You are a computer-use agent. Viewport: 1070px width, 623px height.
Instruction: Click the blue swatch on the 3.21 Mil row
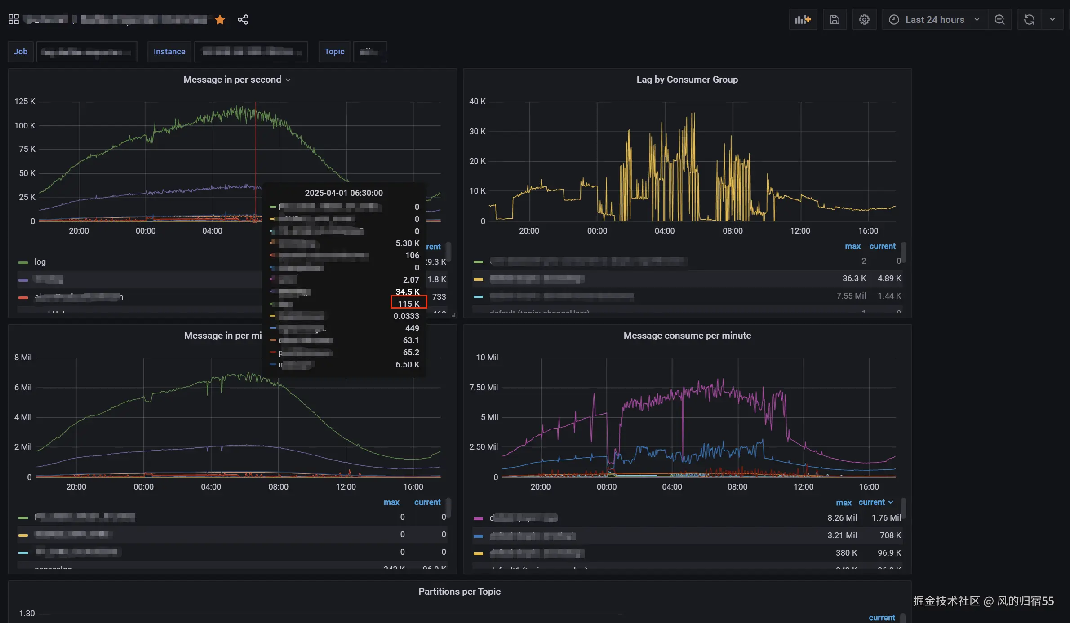pyautogui.click(x=478, y=536)
